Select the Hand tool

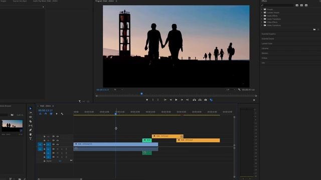30,134
